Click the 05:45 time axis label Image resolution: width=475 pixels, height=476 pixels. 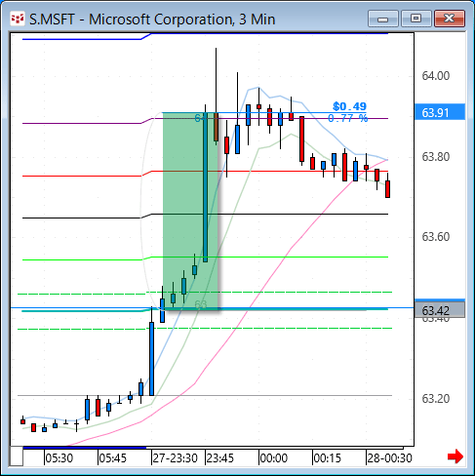112,458
